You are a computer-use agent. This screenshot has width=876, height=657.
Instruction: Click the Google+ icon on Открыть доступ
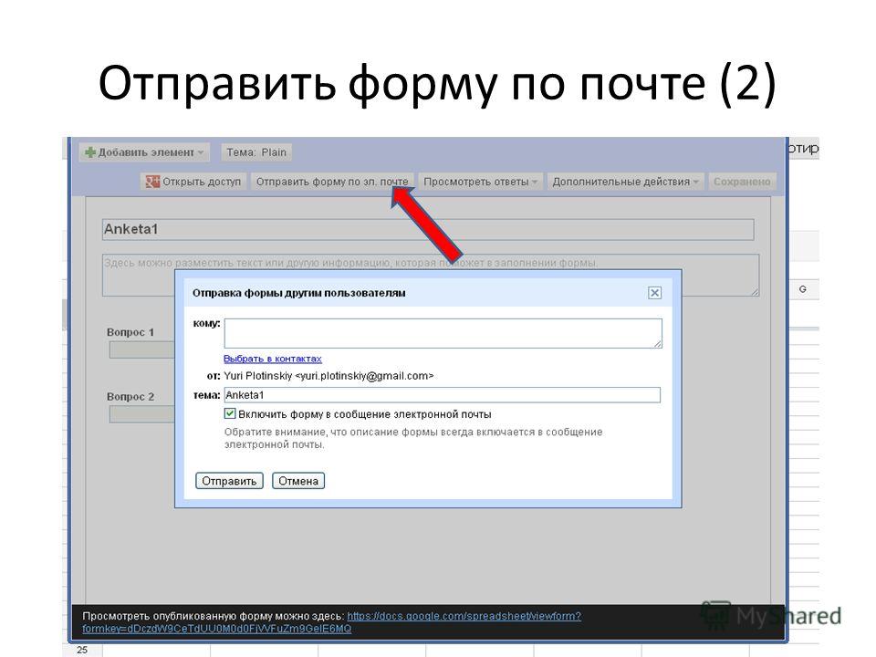[x=152, y=182]
